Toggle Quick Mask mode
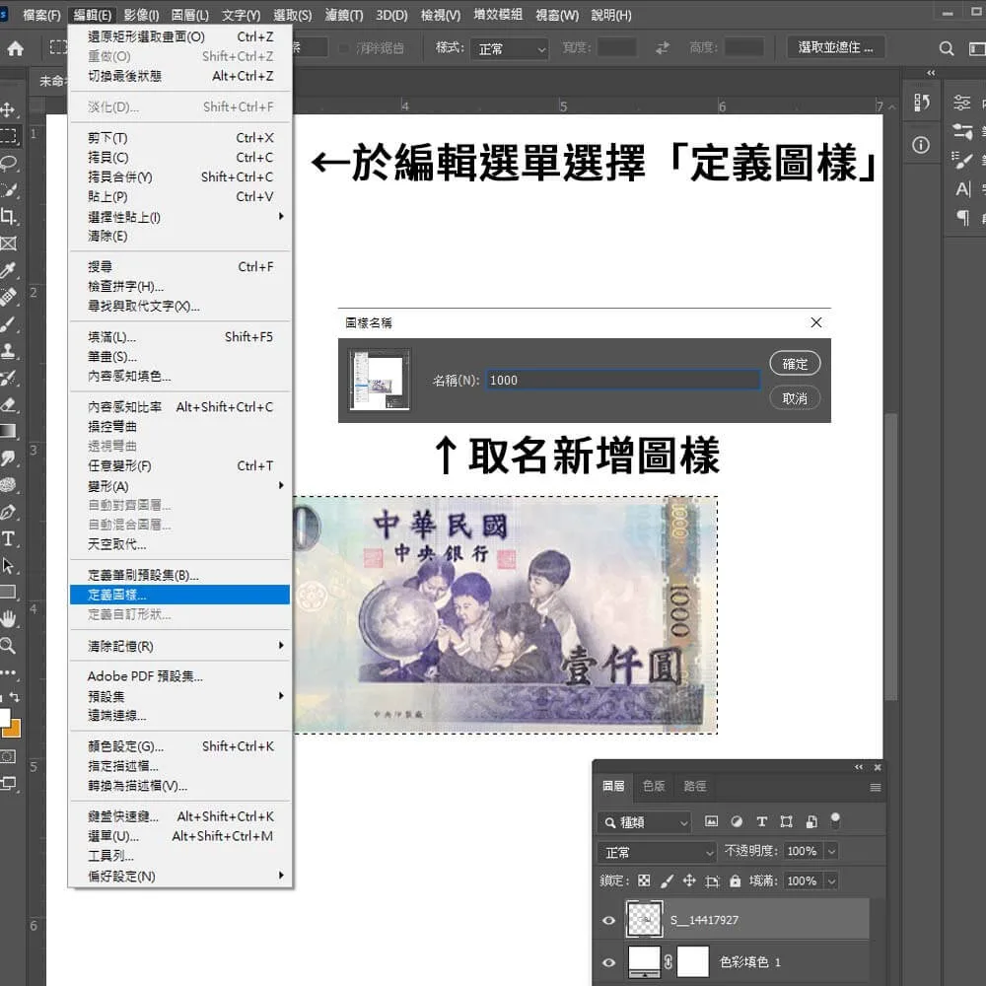 [x=8, y=756]
